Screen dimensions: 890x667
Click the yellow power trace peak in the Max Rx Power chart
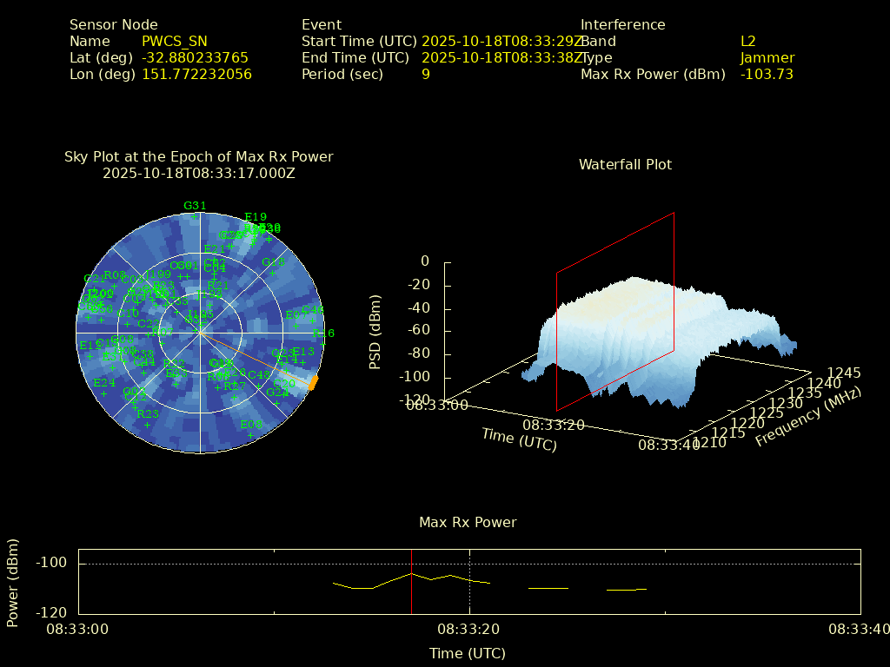click(x=411, y=573)
